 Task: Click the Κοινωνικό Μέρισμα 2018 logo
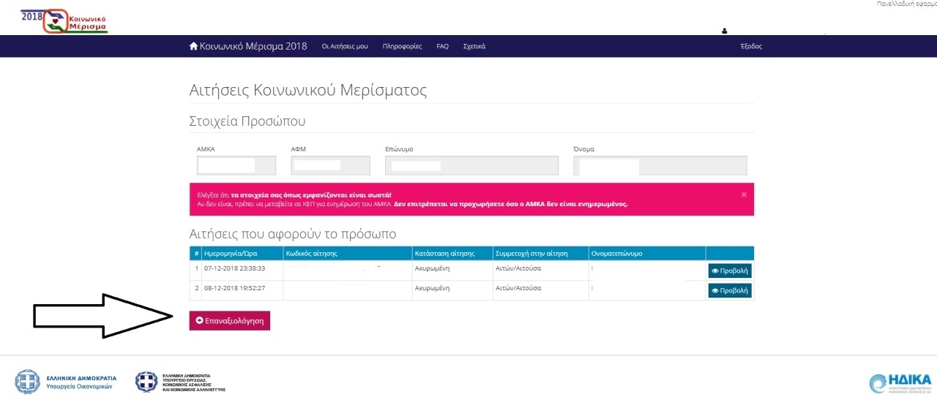pyautogui.click(x=64, y=21)
